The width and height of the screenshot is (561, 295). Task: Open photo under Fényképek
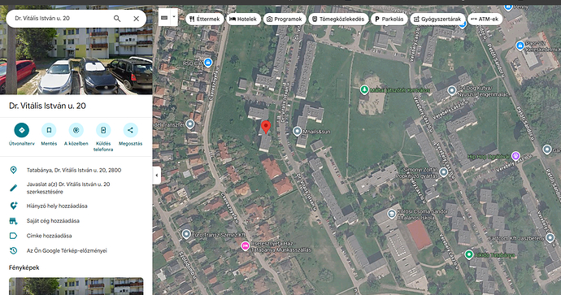pos(76,286)
